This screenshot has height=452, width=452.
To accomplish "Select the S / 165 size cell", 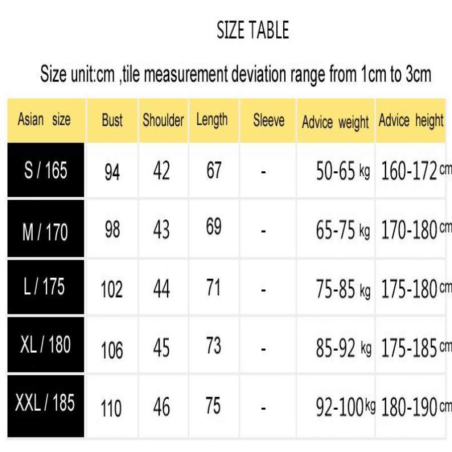I will click(x=46, y=170).
